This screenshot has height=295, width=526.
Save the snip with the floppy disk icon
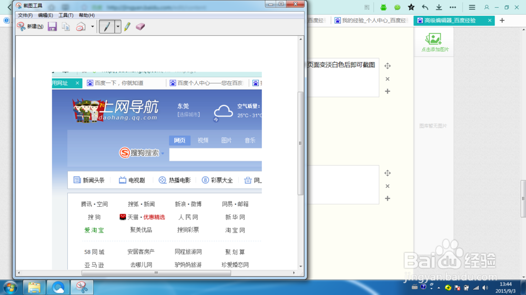pyautogui.click(x=52, y=26)
